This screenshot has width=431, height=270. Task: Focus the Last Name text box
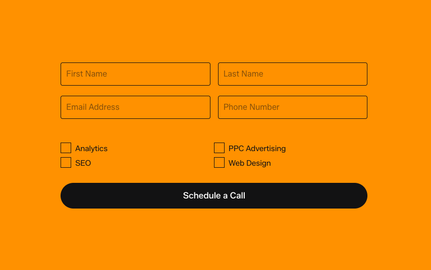pyautogui.click(x=292, y=74)
